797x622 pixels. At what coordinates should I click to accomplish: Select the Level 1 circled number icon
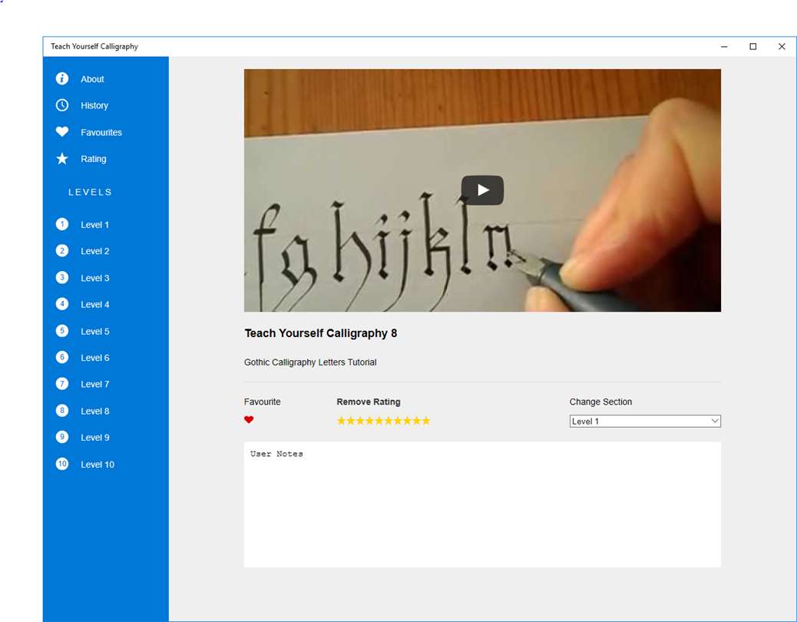pos(62,224)
